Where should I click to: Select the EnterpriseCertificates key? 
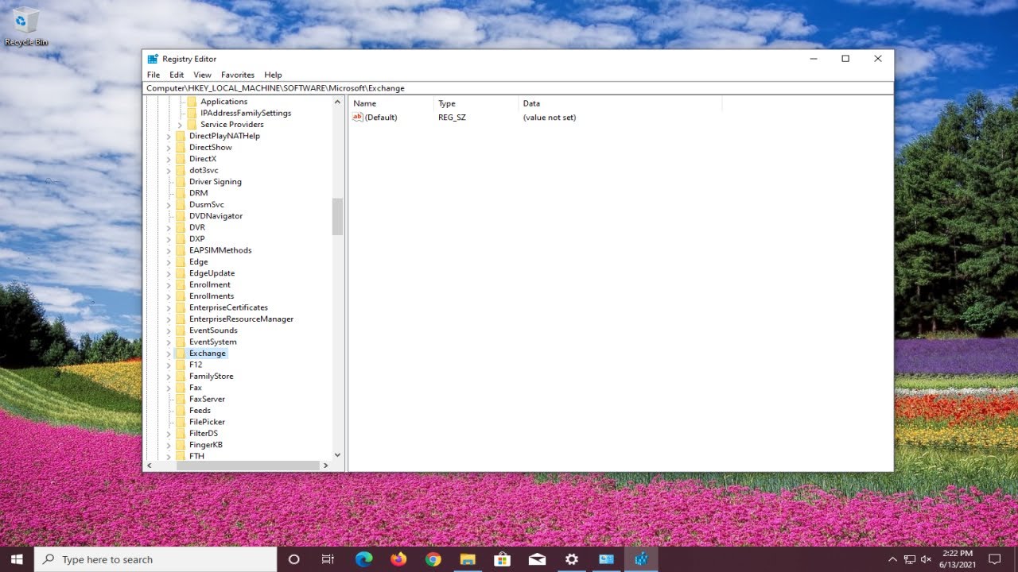point(228,307)
